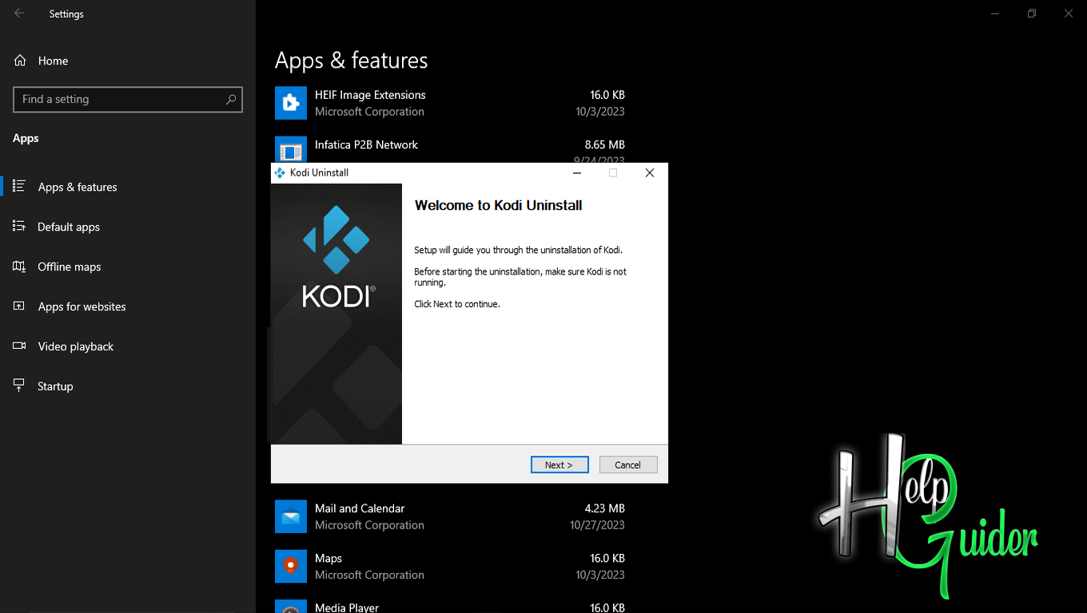The image size is (1087, 613).
Task: Click the Infatica P2B Network icon
Action: [x=291, y=150]
